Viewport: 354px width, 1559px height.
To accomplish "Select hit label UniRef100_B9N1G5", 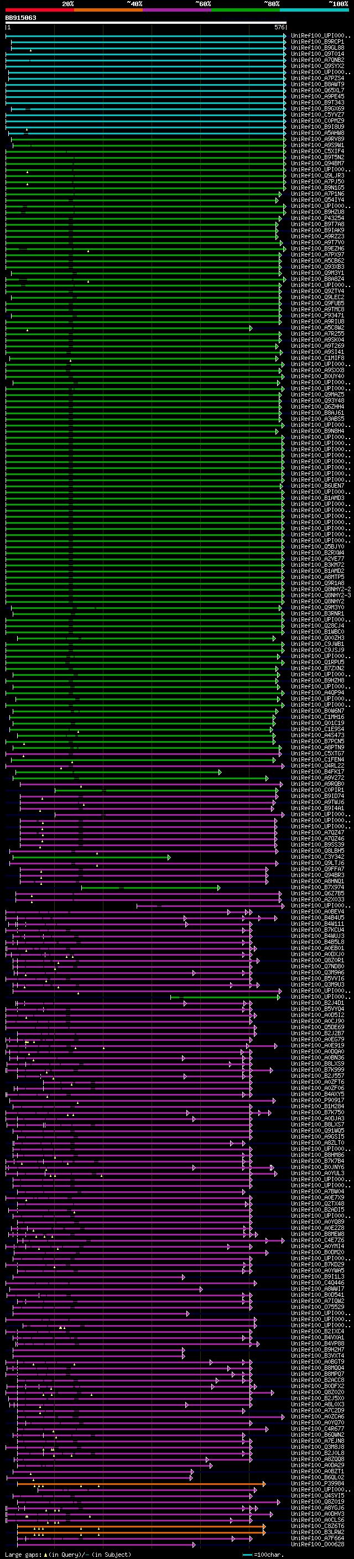I will [317, 187].
